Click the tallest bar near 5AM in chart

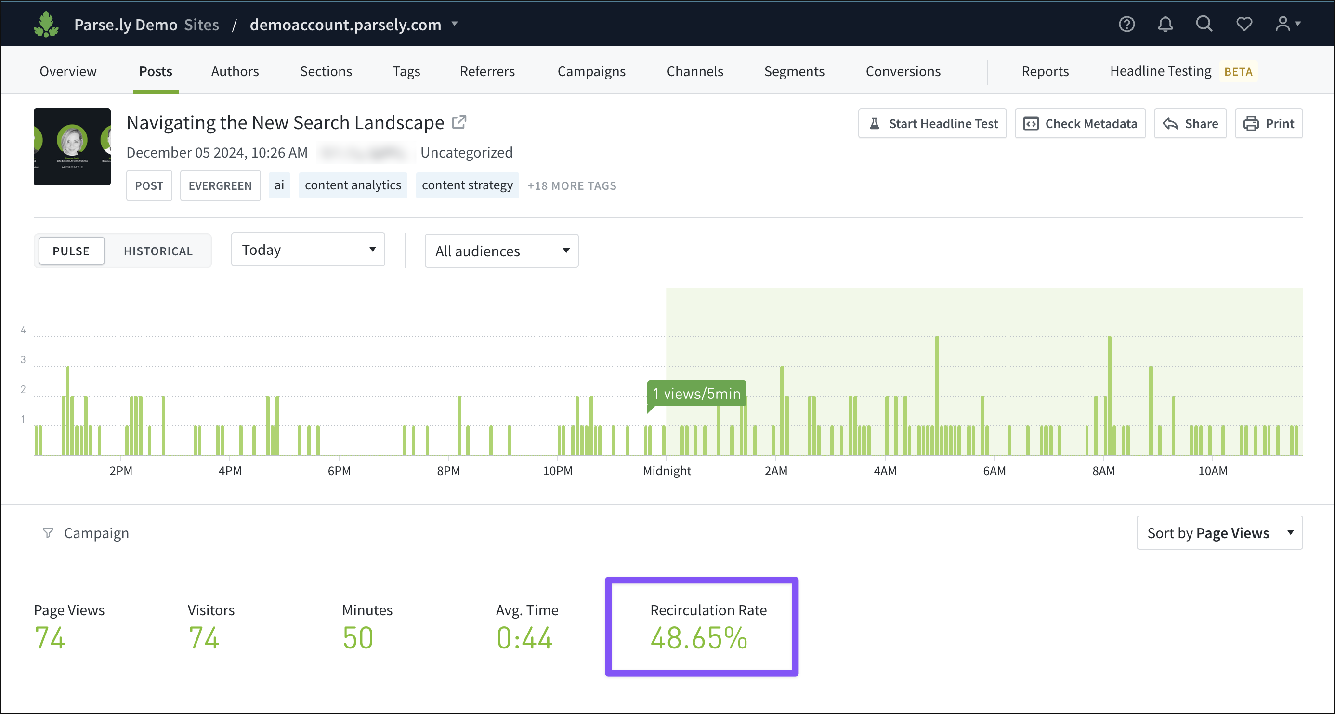click(936, 396)
